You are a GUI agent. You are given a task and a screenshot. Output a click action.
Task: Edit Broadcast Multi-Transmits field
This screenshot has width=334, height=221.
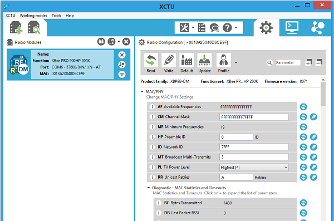coord(254,157)
